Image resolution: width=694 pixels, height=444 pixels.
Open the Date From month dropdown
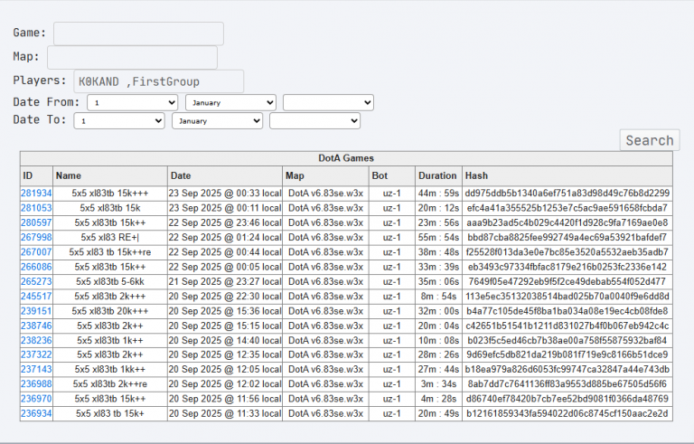(231, 102)
